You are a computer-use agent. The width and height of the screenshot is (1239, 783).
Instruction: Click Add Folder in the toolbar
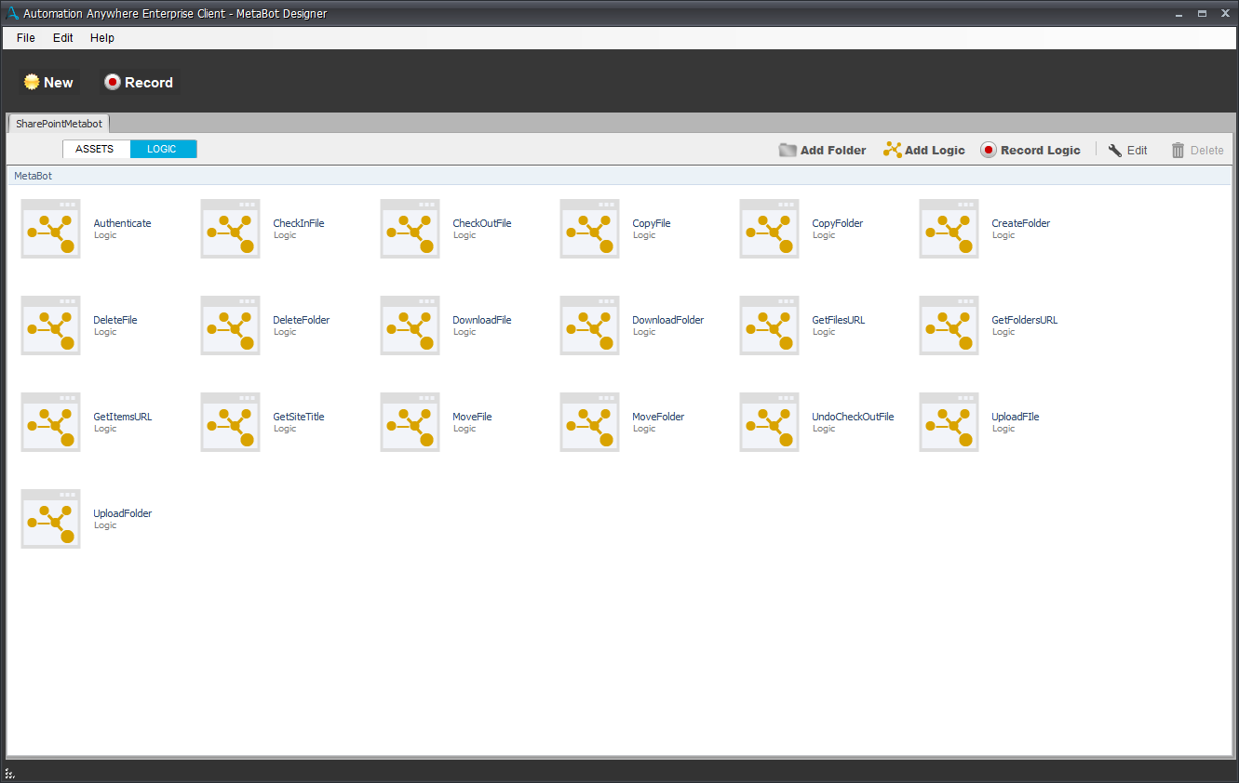pos(822,150)
